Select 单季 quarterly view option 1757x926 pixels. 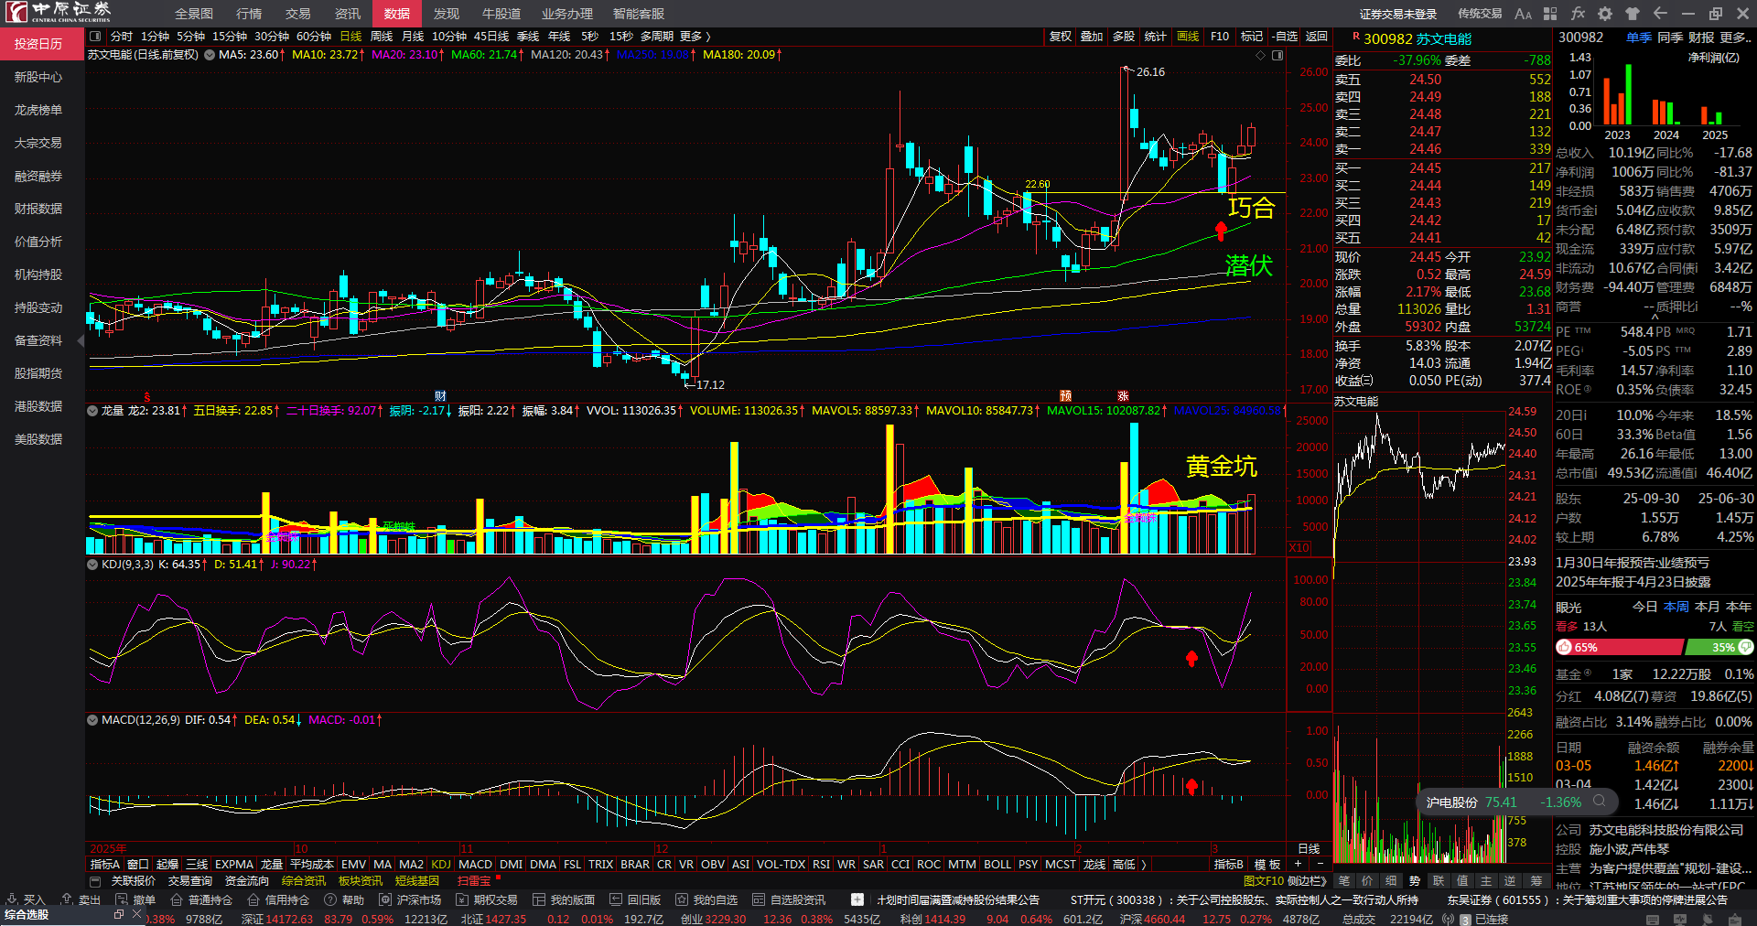point(1639,38)
